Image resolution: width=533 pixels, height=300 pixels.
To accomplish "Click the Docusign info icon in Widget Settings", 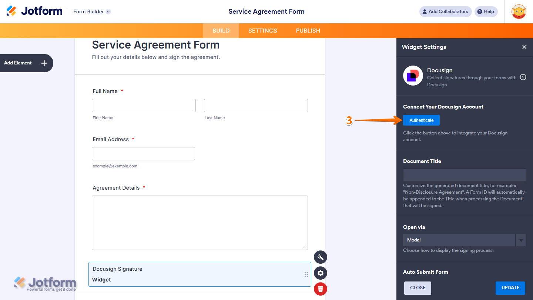I will 523,77.
